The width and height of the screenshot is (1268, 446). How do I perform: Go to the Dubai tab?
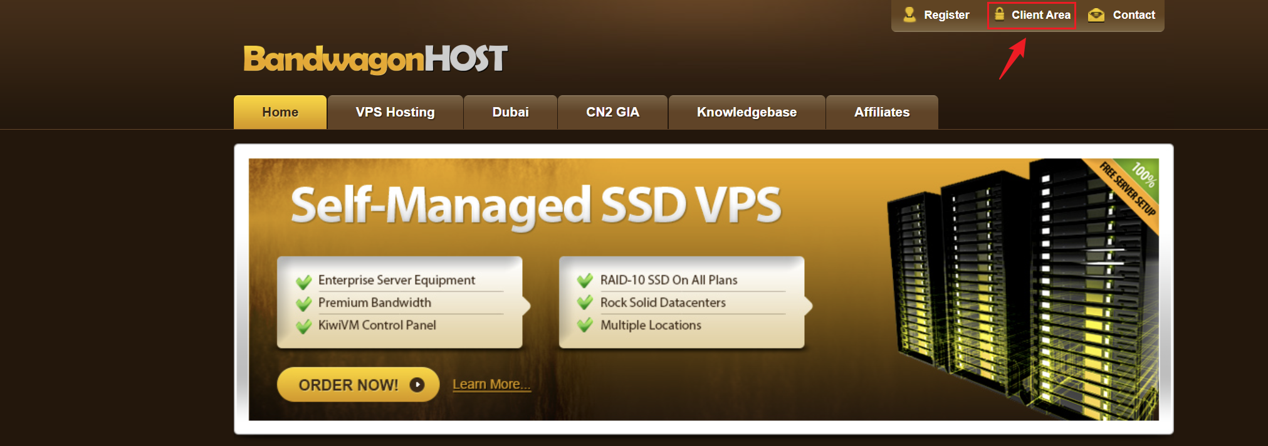[510, 112]
